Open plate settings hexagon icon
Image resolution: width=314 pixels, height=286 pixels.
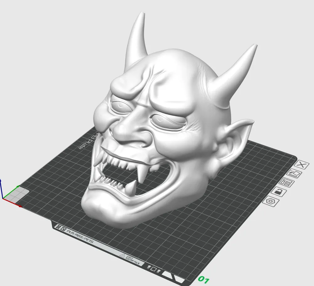[x=271, y=201]
